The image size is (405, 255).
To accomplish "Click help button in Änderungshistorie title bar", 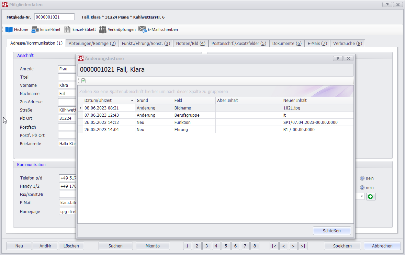I will [x=338, y=59].
